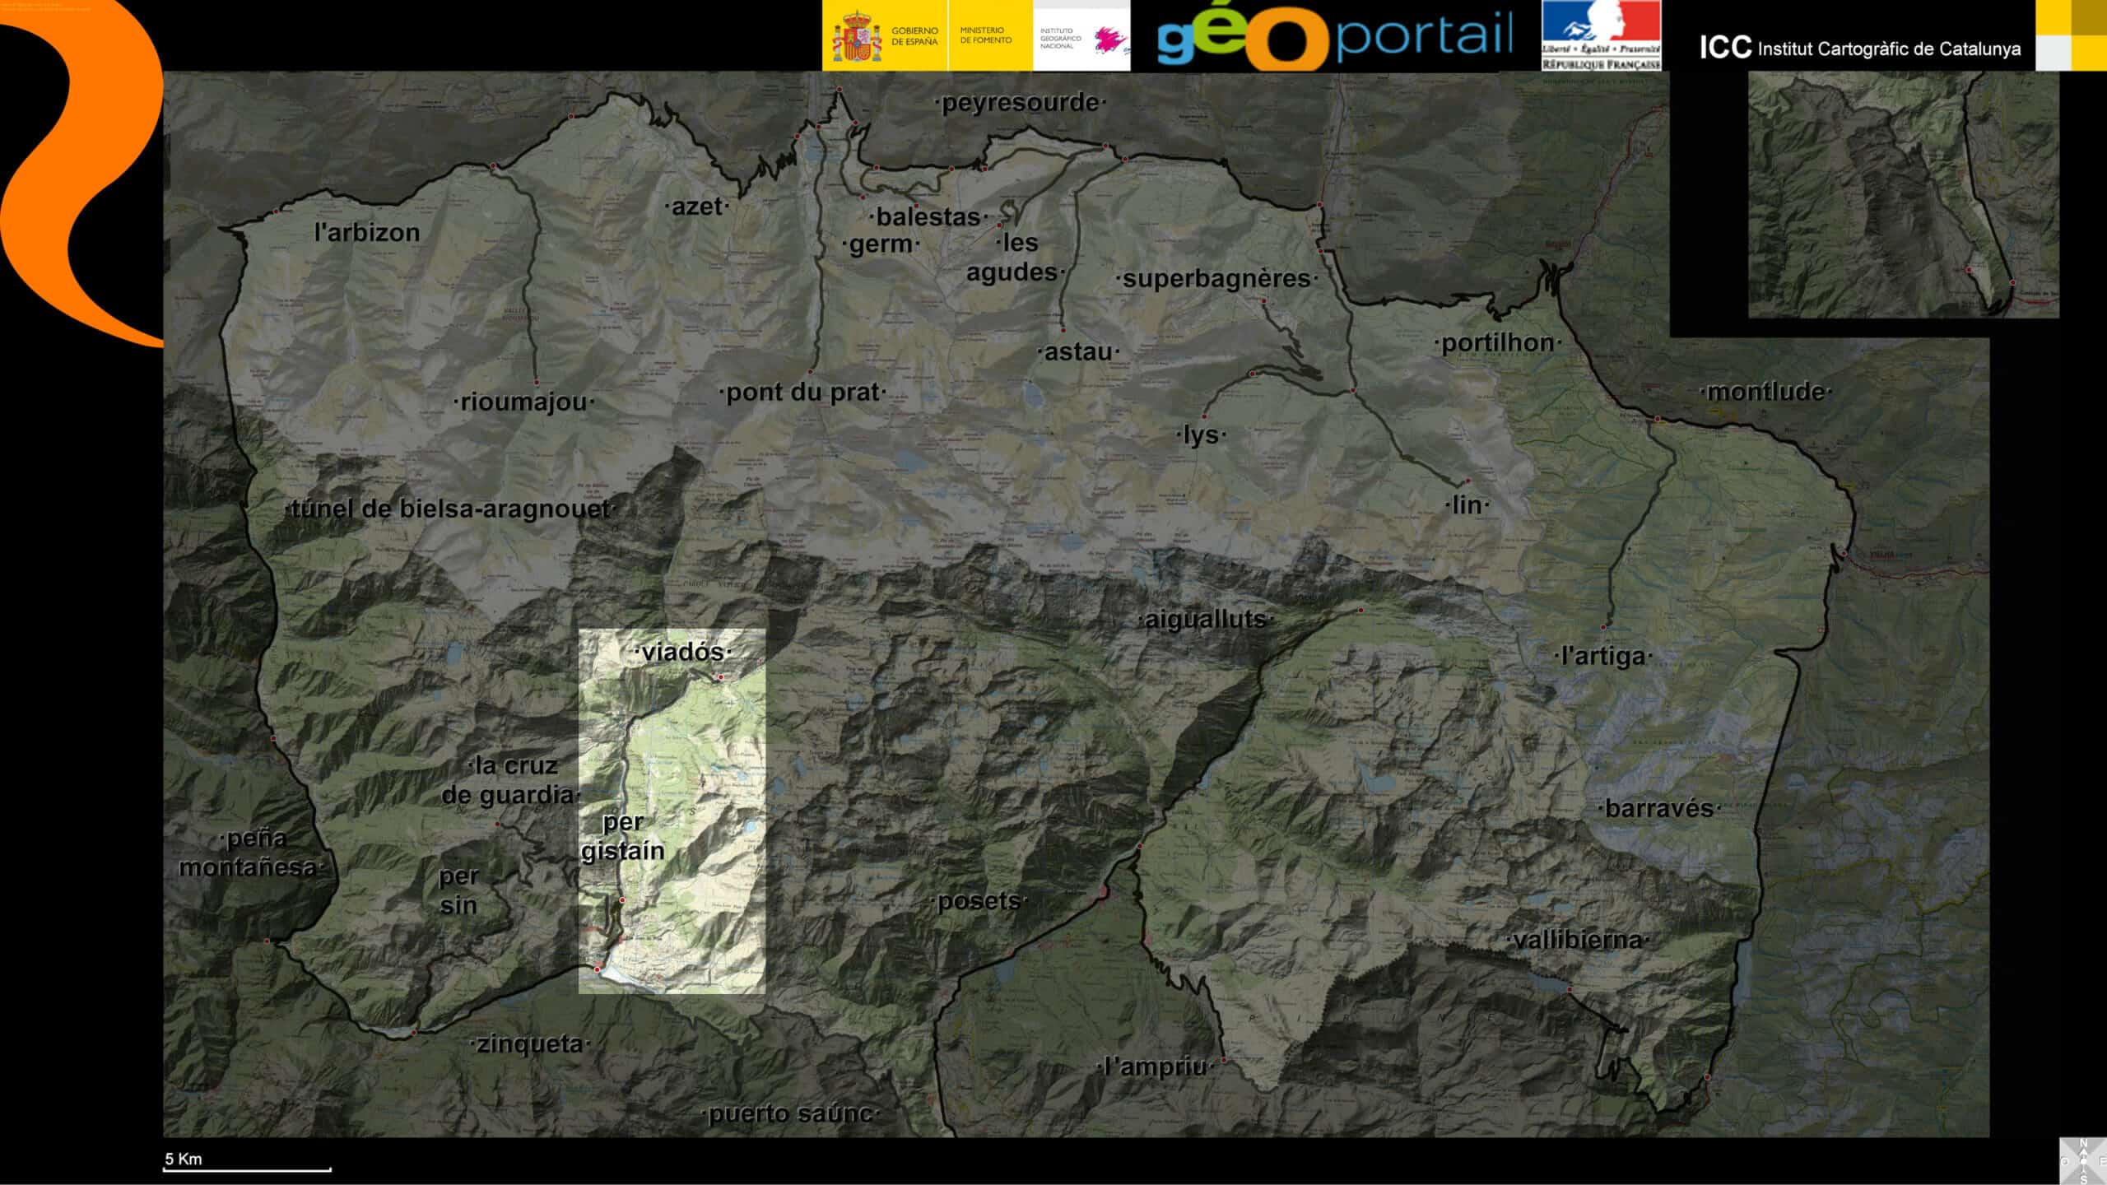Click the République Française emblem
The height and width of the screenshot is (1185, 2107).
(x=1601, y=35)
